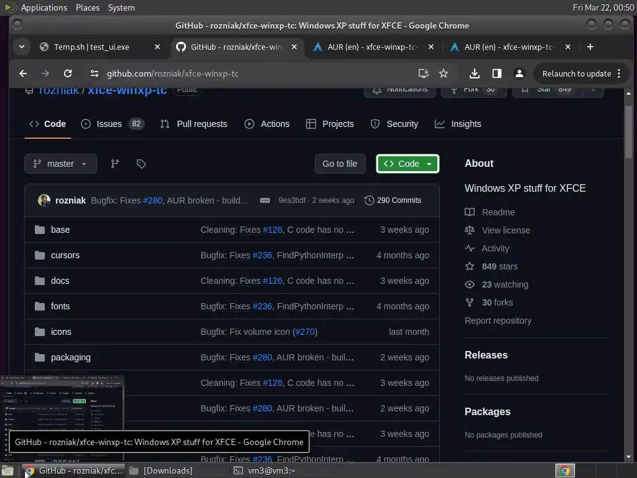637x478 pixels.
Task: Open the System menu
Action: 121,7
